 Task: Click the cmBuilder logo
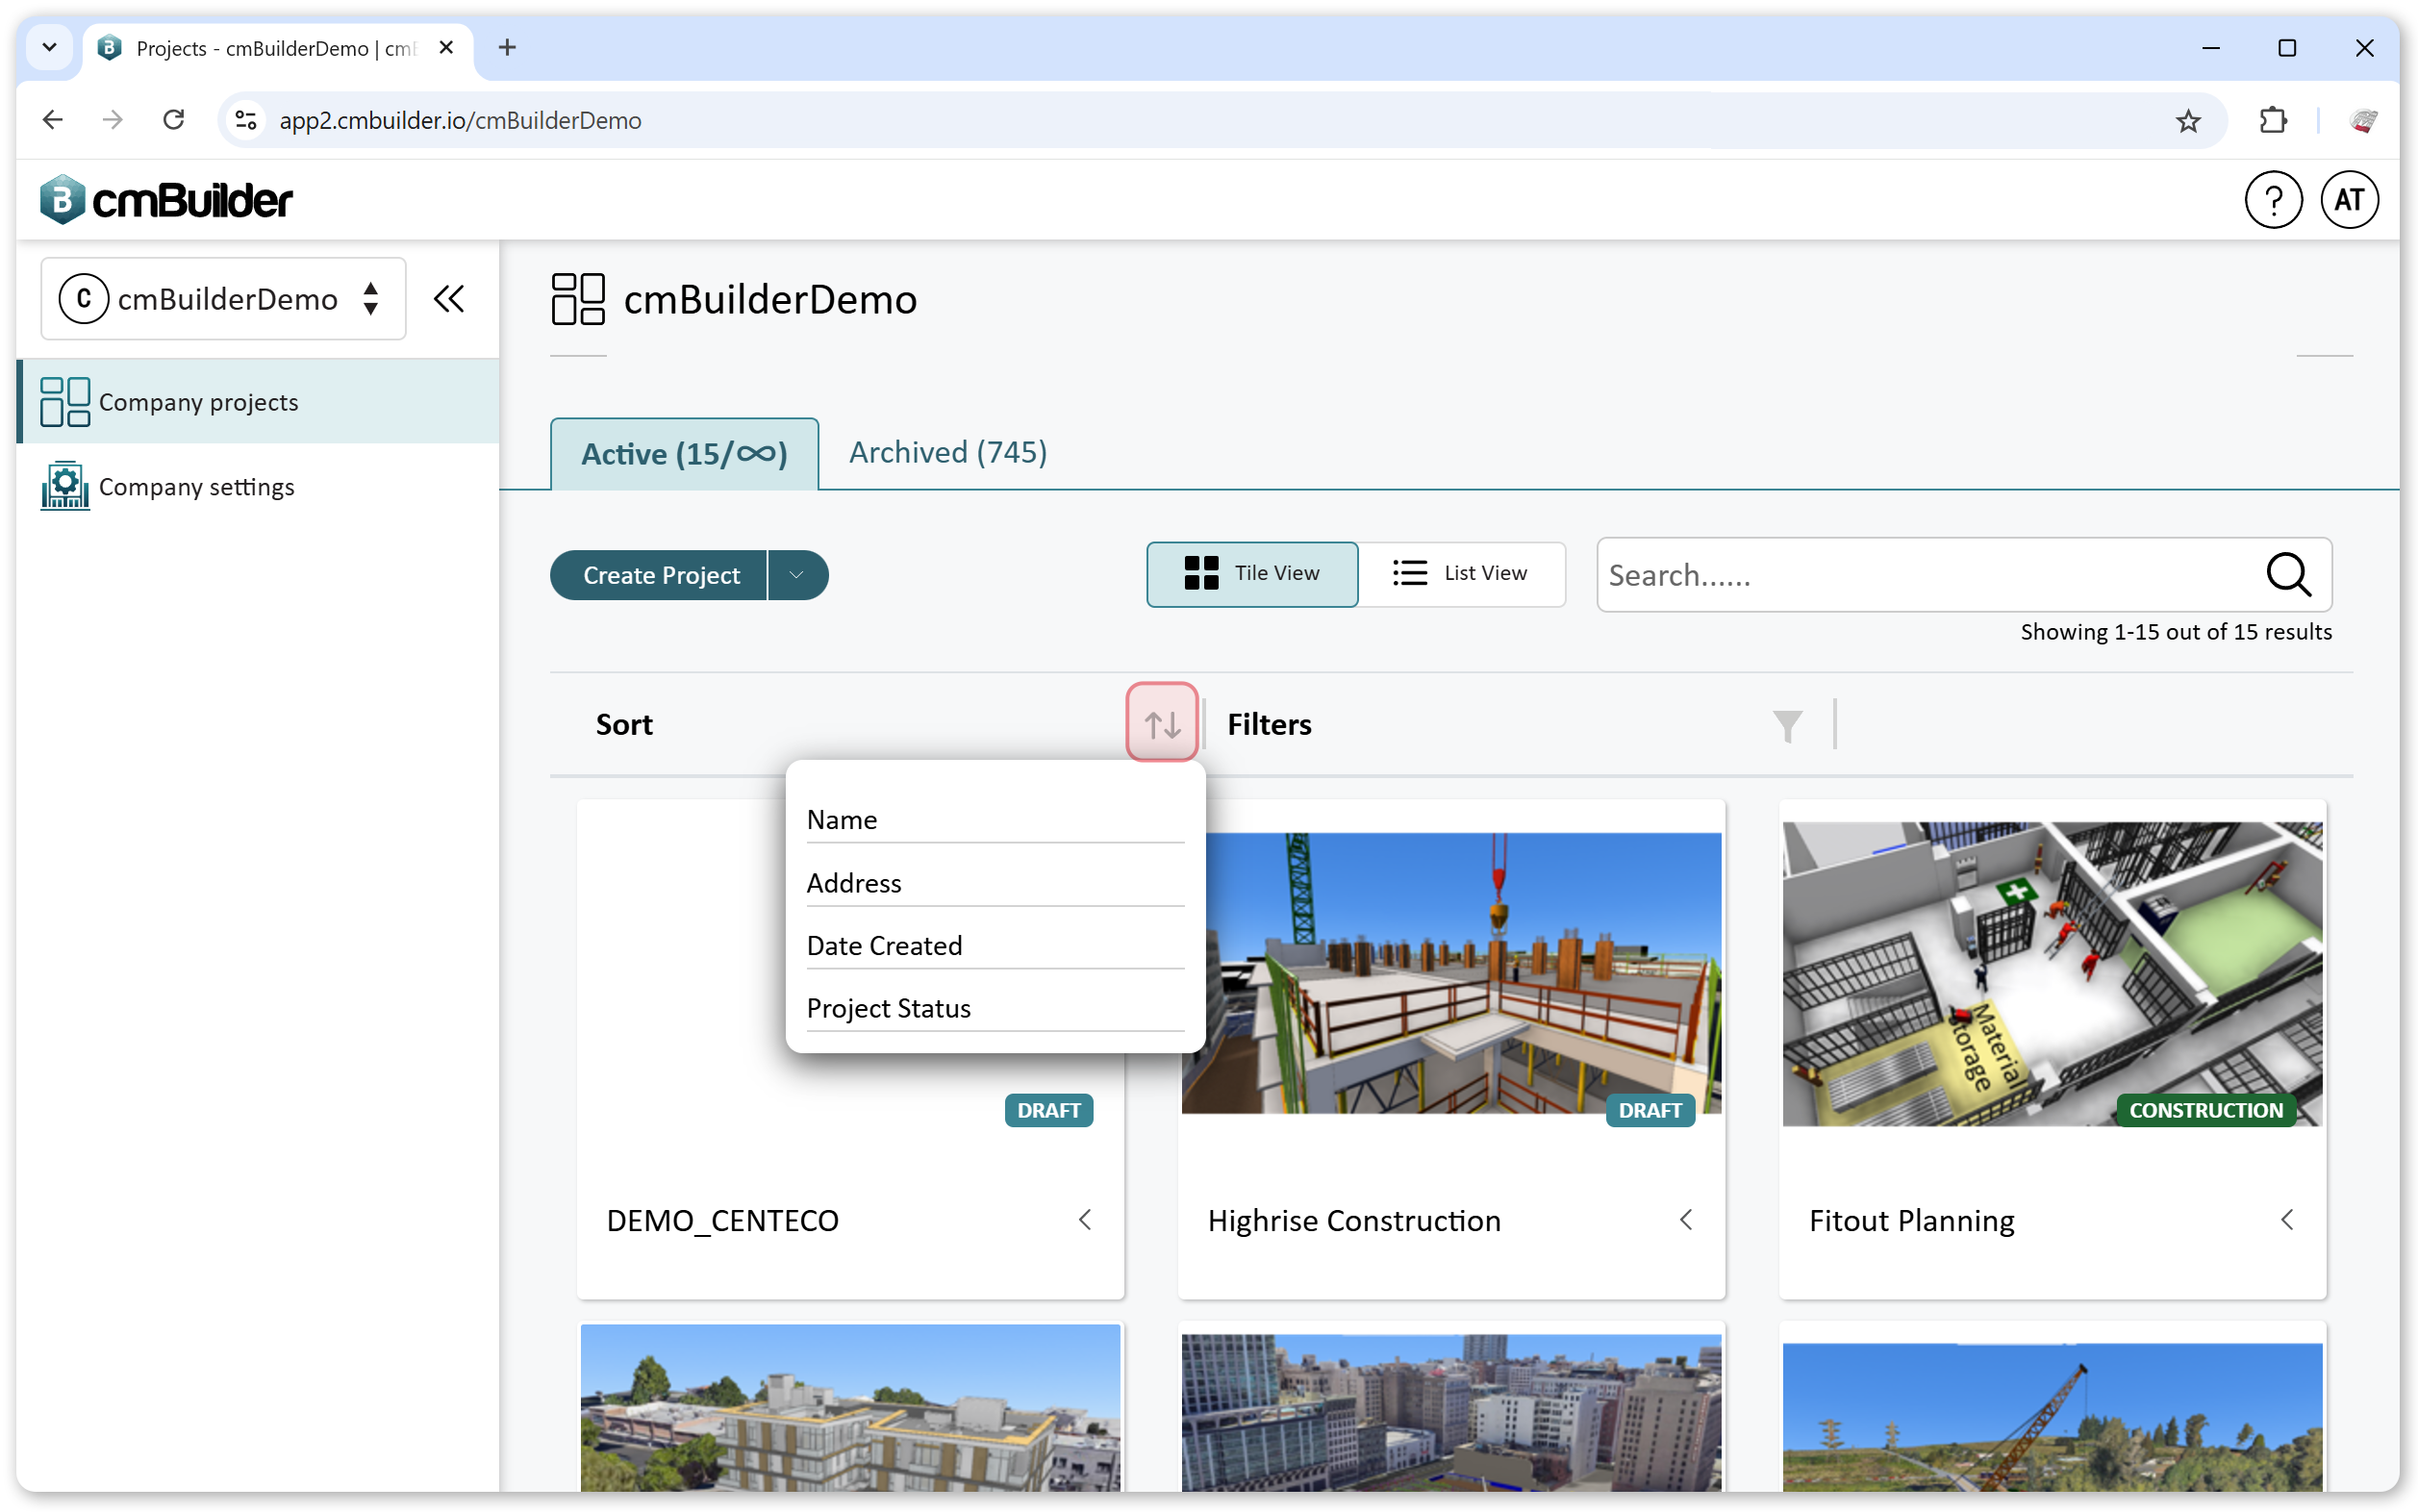pyautogui.click(x=166, y=200)
